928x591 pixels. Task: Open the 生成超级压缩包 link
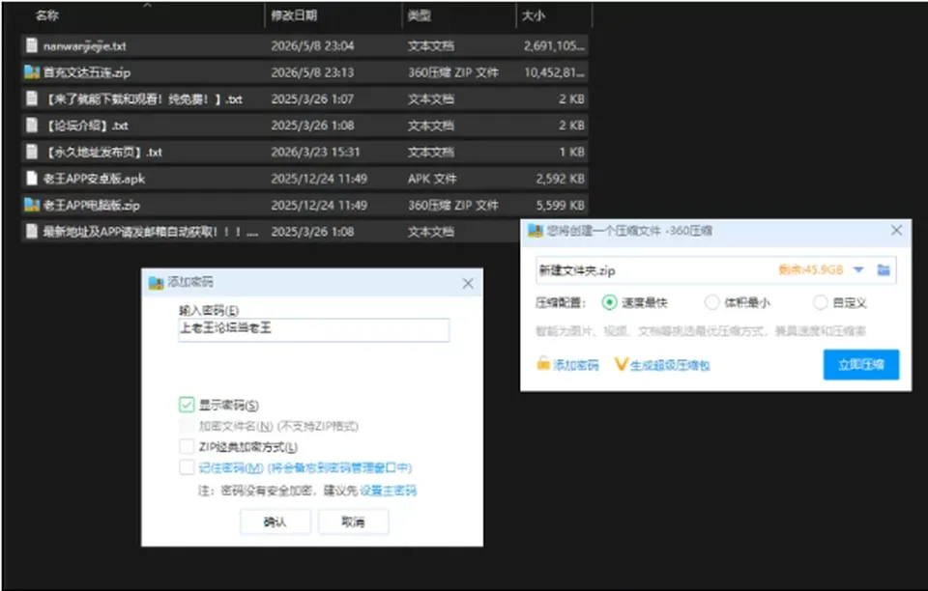click(x=669, y=365)
